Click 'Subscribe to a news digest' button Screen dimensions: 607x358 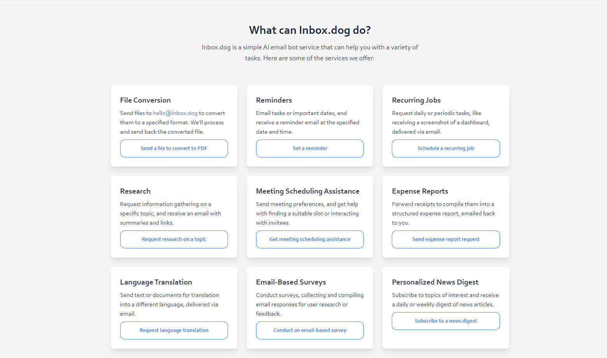[x=446, y=321]
